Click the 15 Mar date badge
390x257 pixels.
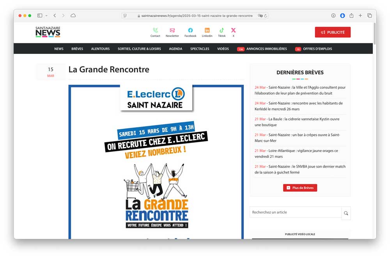point(50,72)
